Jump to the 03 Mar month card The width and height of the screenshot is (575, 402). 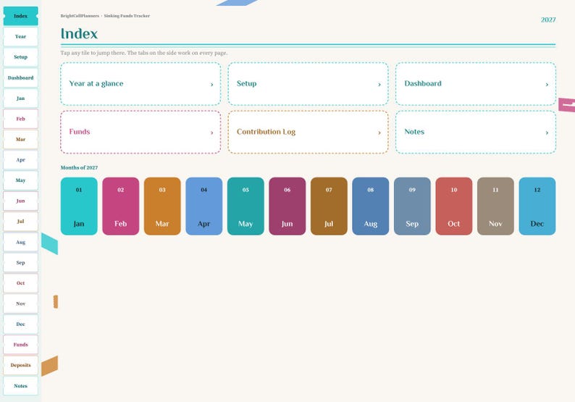coord(162,206)
